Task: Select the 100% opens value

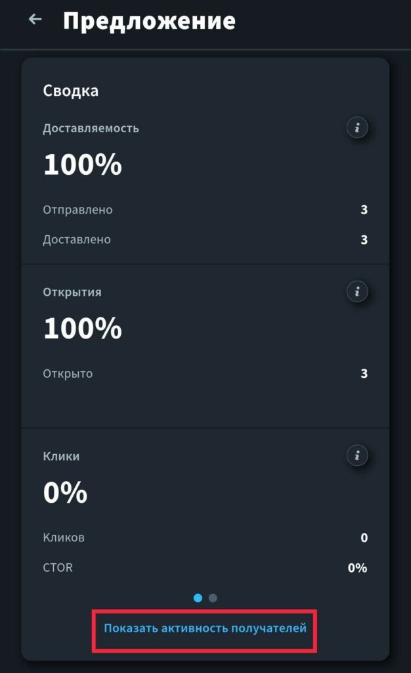Action: pos(83,329)
